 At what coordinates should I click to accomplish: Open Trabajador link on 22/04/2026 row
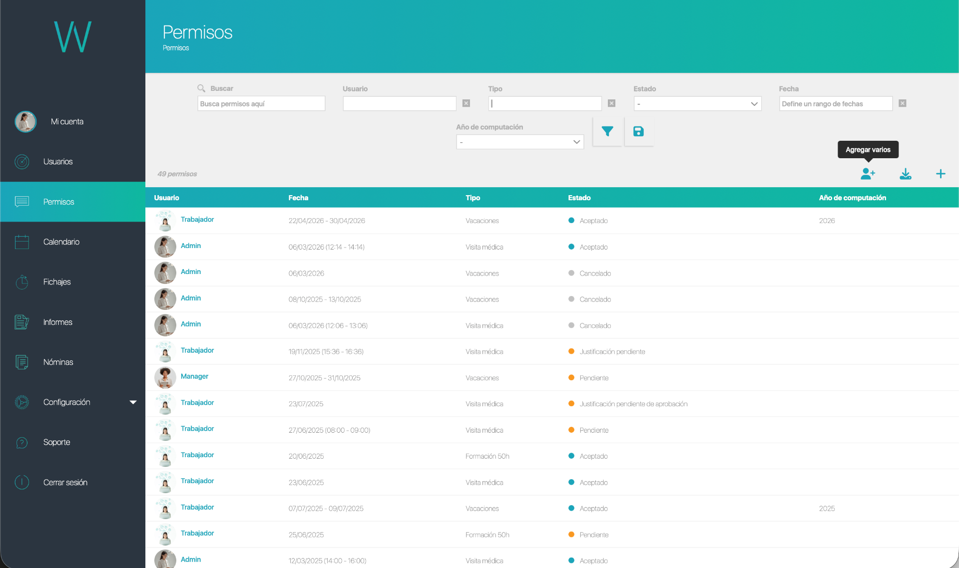pyautogui.click(x=197, y=220)
